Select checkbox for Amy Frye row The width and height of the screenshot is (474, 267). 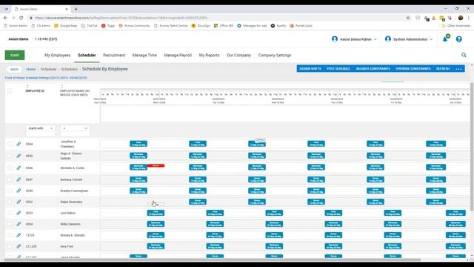pos(10,246)
